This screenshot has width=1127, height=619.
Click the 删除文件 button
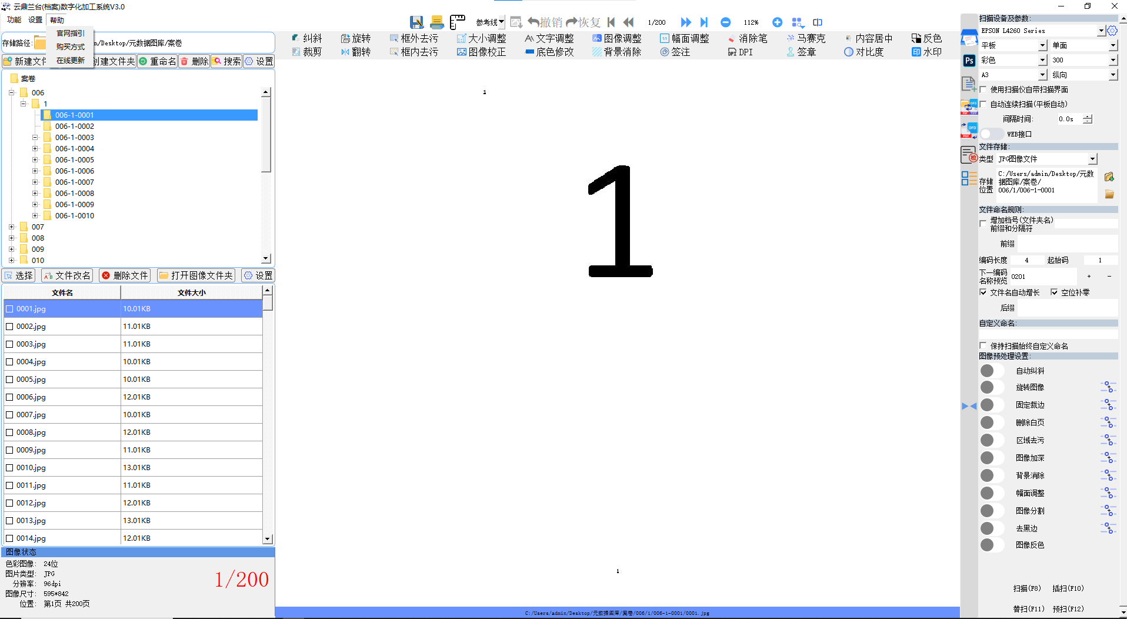pyautogui.click(x=125, y=275)
